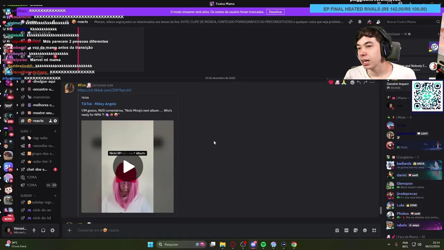Screen dimensions: 444x250
Task: Open Google Chrome from the taskbar
Action: click(x=294, y=244)
